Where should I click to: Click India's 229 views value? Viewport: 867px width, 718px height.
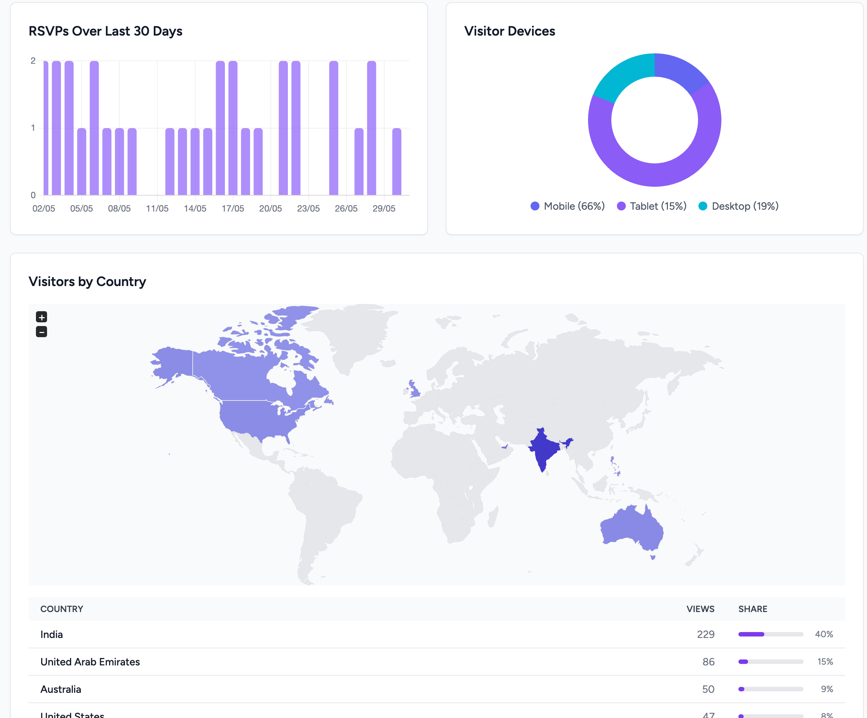point(705,634)
